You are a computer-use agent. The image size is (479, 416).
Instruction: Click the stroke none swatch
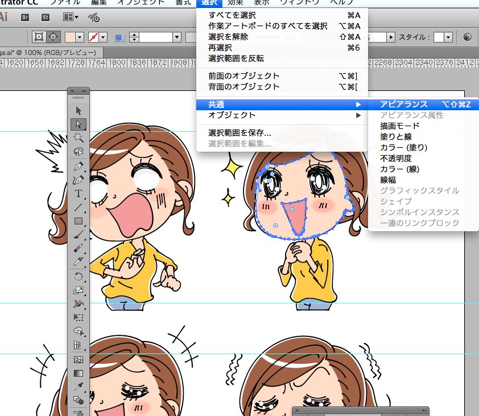pos(93,38)
